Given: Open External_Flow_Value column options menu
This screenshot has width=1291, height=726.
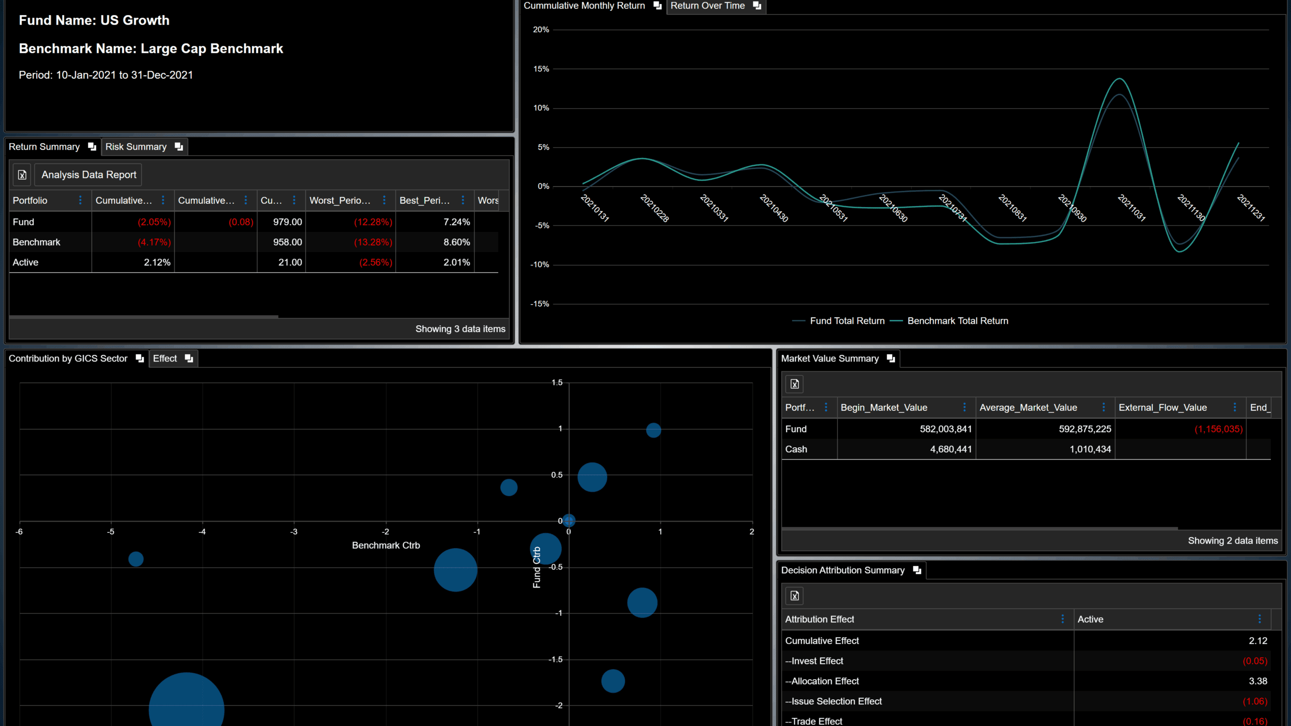Looking at the screenshot, I should 1235,407.
